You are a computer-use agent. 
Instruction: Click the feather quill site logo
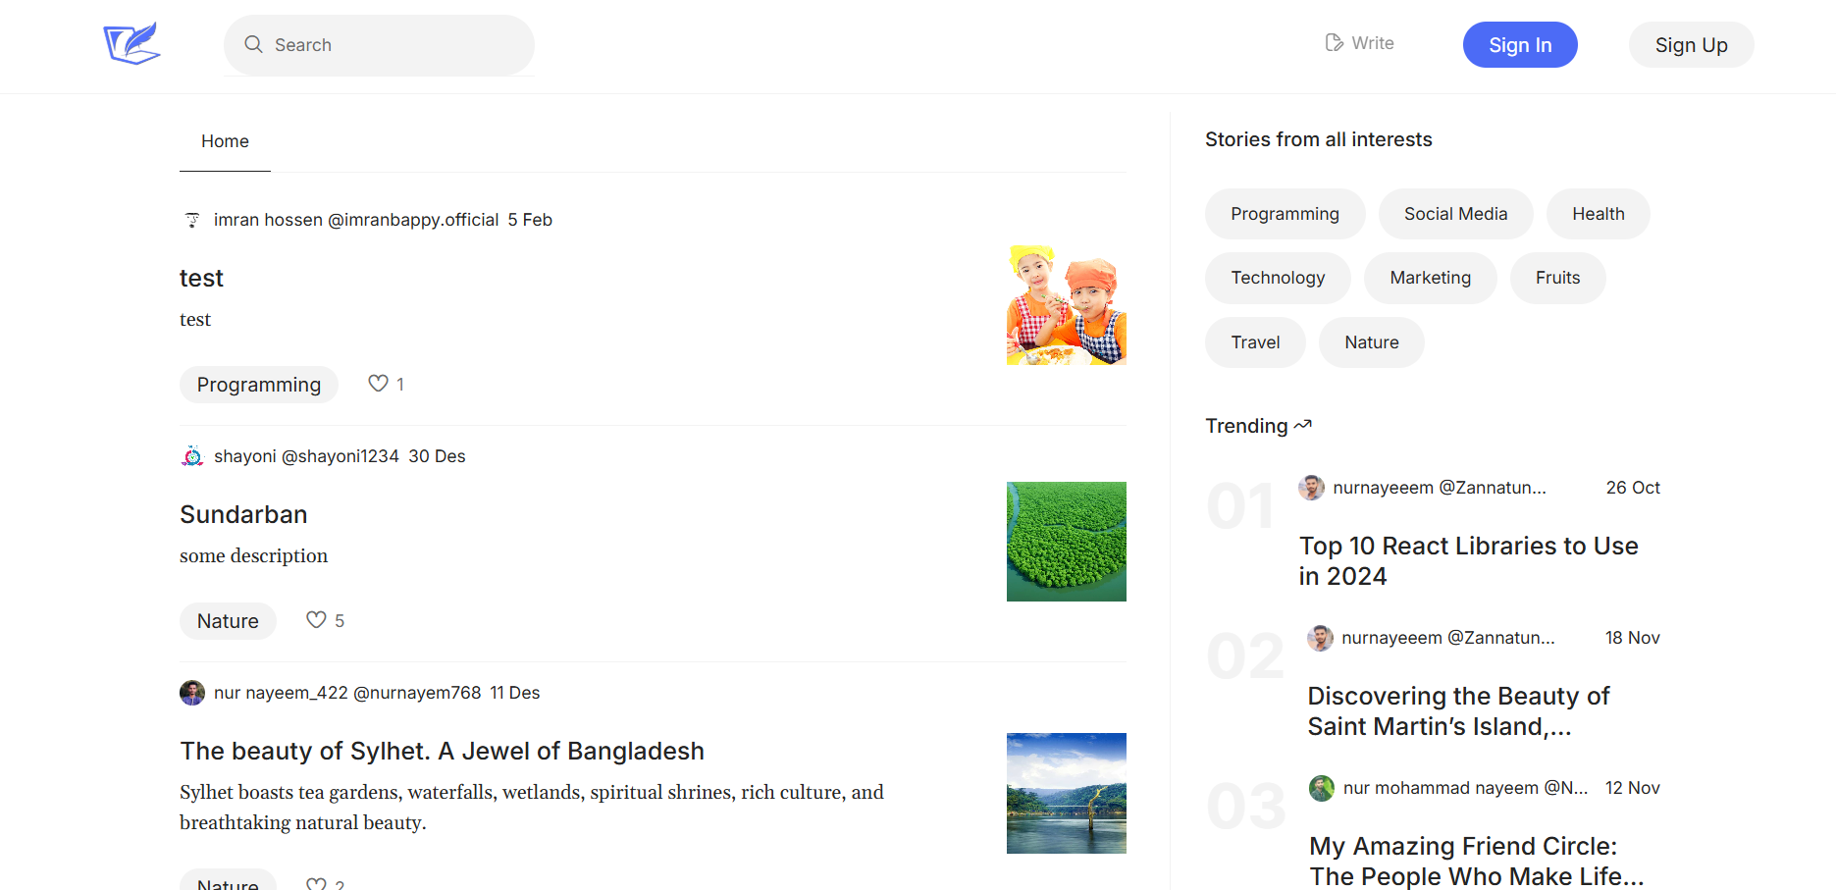pyautogui.click(x=131, y=44)
